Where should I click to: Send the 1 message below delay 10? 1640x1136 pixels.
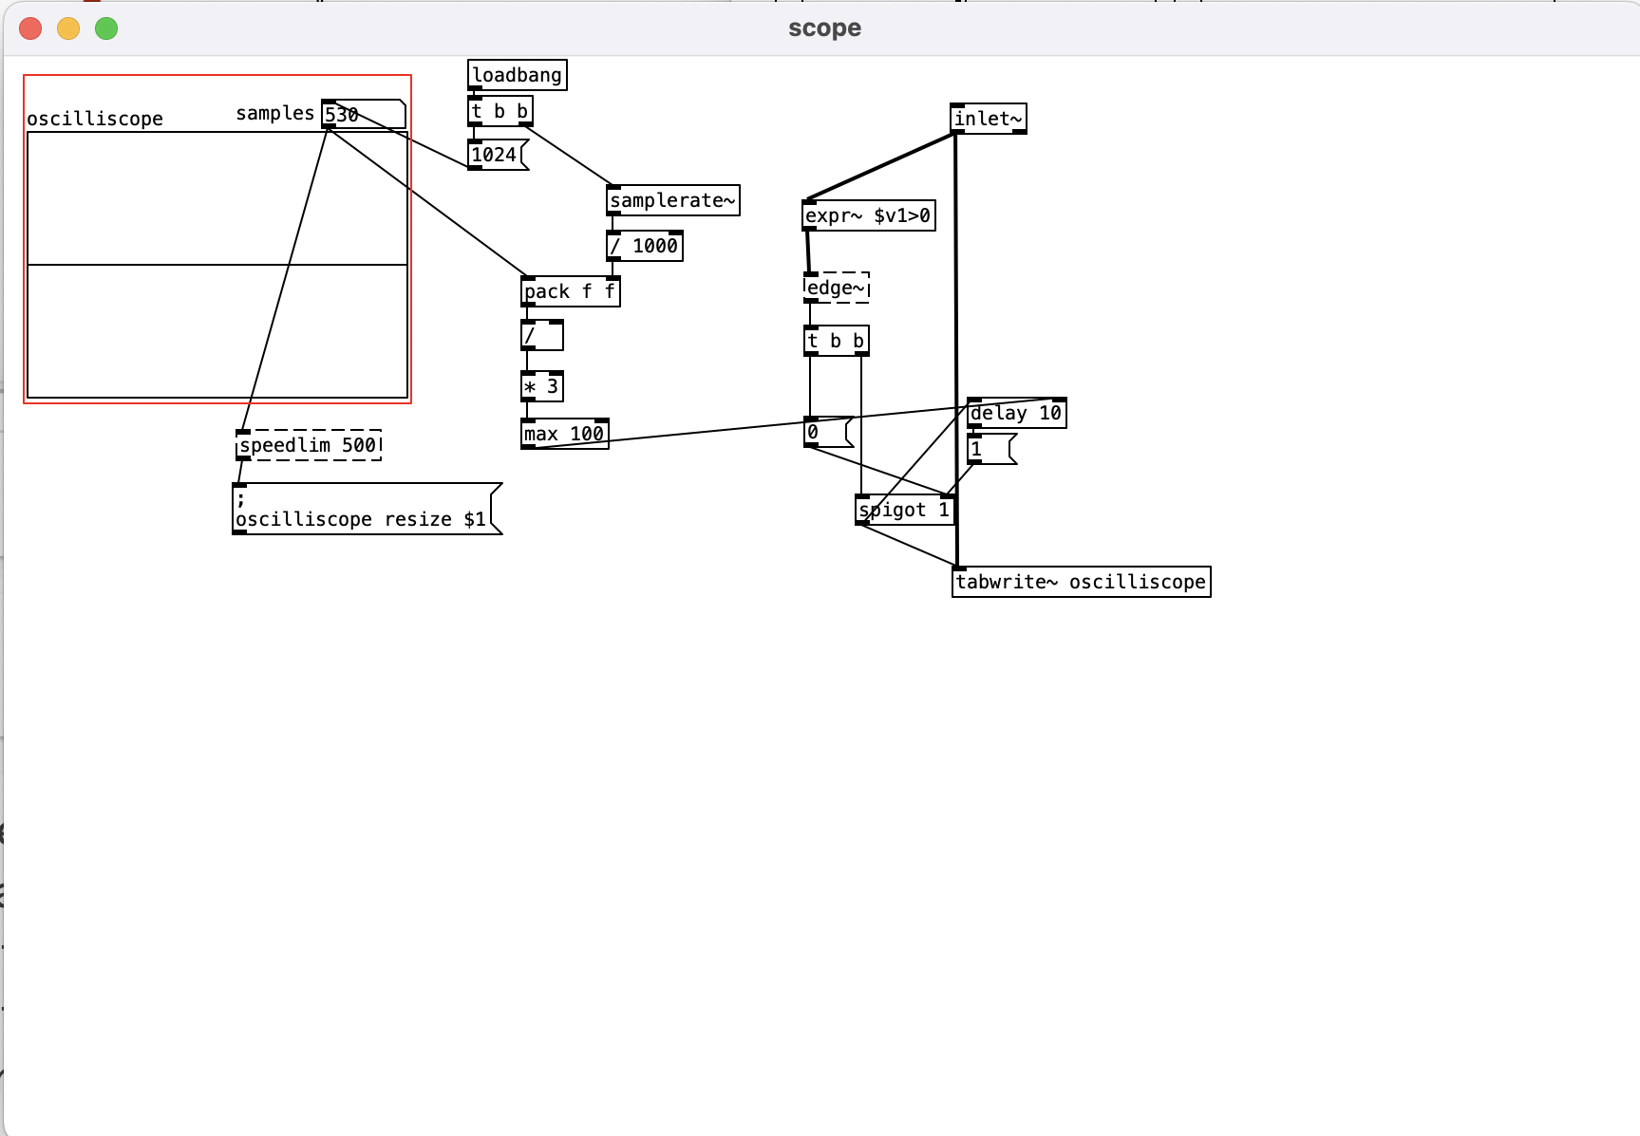988,448
